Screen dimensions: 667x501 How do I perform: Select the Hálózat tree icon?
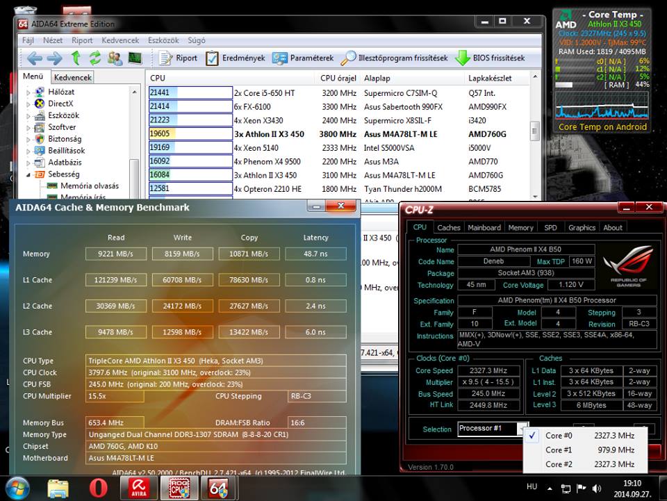(40, 92)
